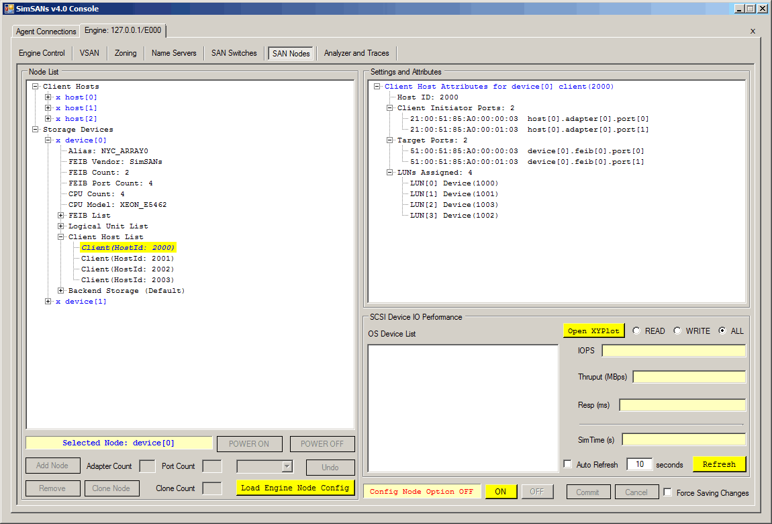
Task: Check the Force Saving Changes box
Action: click(x=667, y=492)
